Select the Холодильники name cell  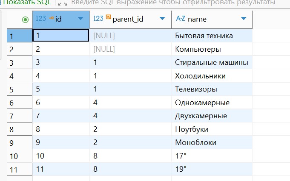click(x=200, y=76)
